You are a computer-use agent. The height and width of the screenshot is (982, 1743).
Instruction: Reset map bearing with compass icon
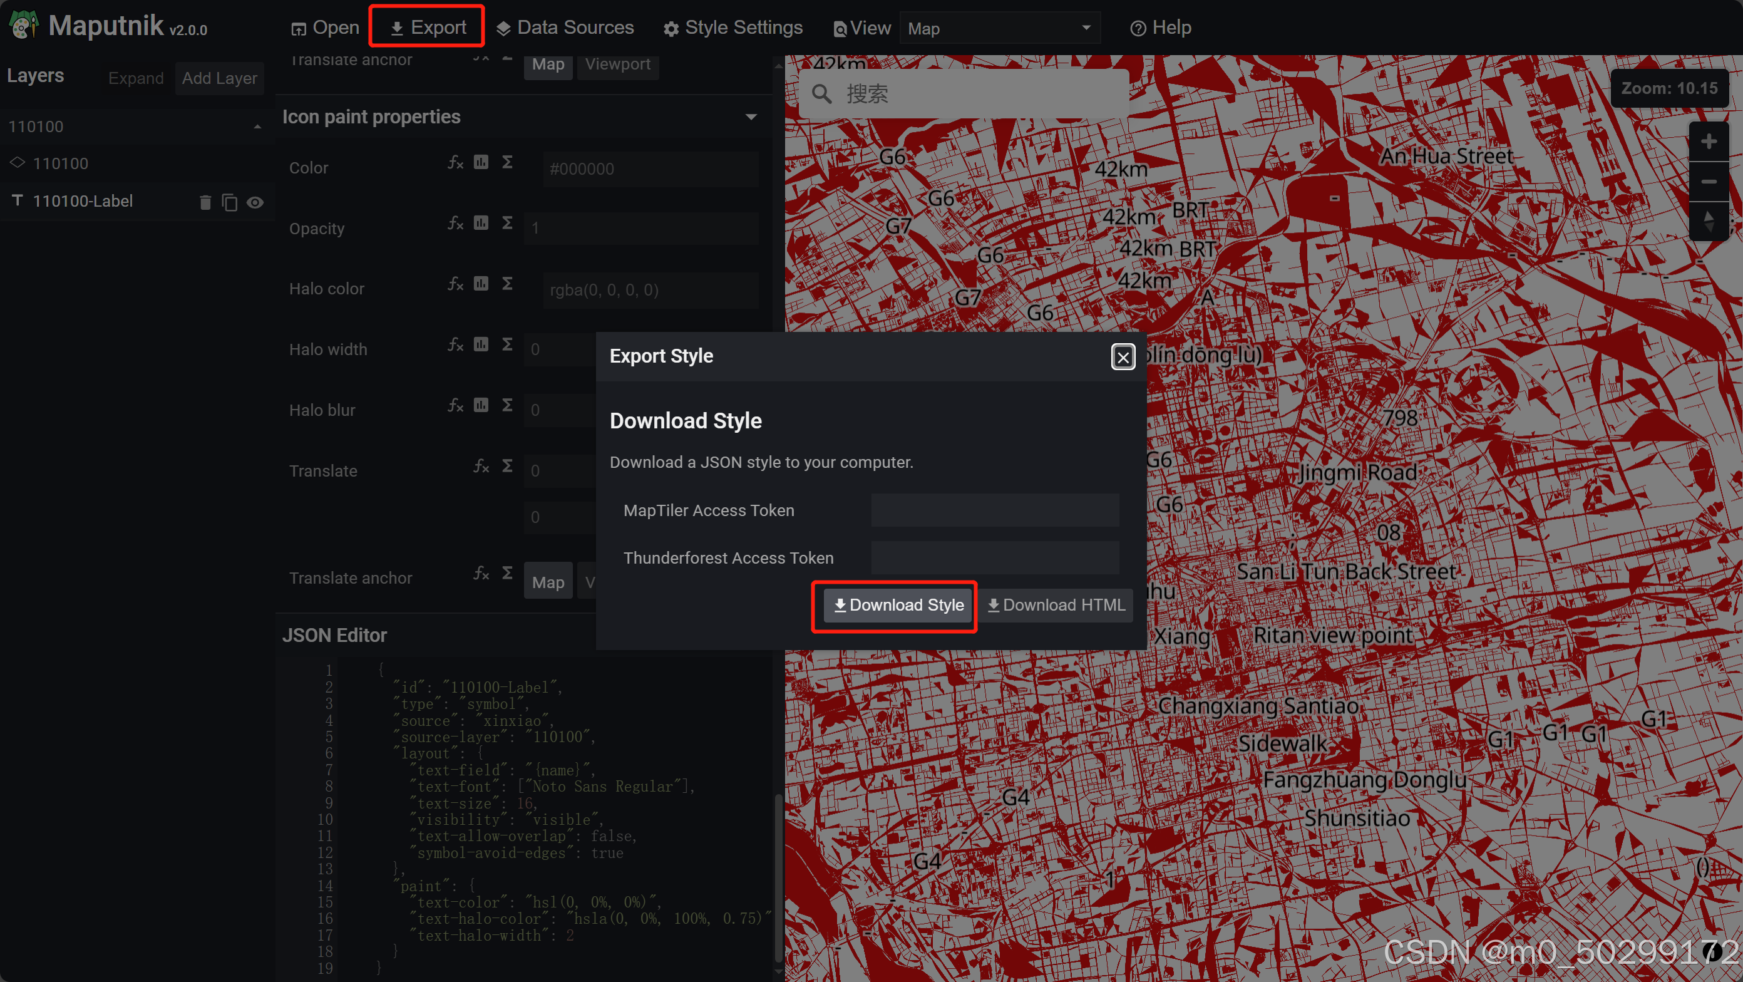click(x=1708, y=220)
